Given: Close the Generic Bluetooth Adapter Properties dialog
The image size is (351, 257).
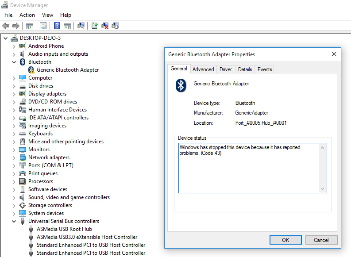Looking at the screenshot, I should (334, 54).
